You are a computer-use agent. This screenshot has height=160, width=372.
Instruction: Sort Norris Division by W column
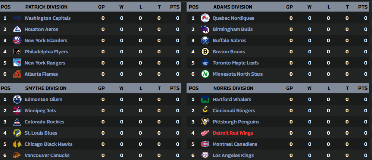(309, 88)
